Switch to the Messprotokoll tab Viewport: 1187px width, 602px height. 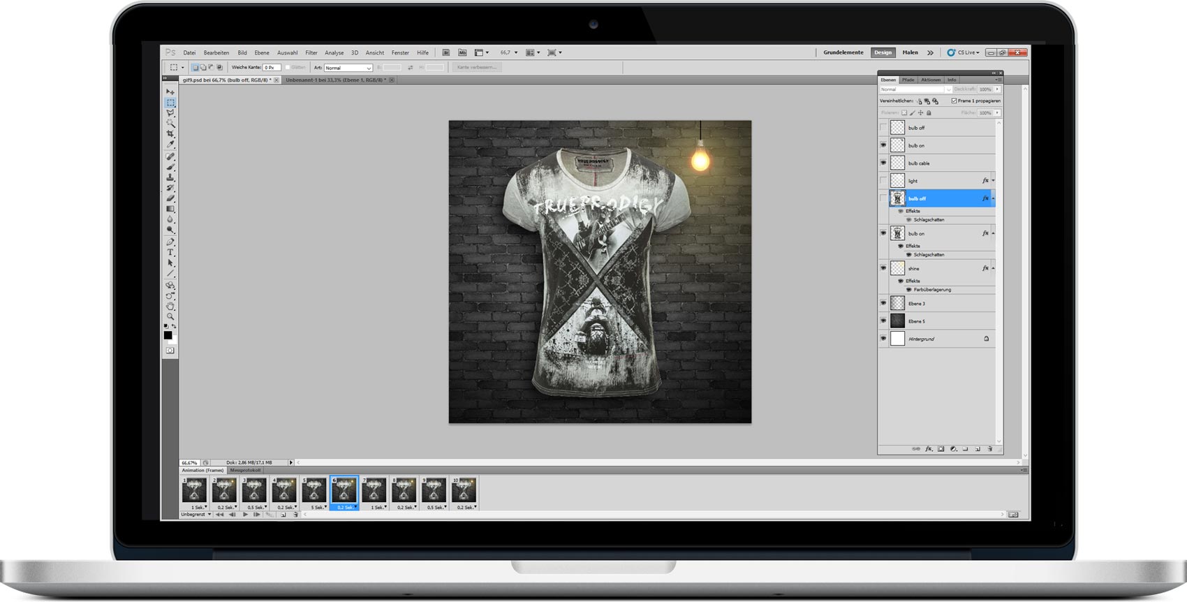(245, 470)
